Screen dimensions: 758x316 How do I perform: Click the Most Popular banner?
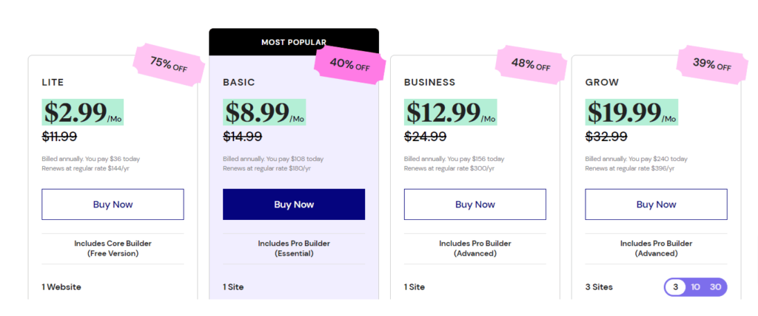(293, 42)
